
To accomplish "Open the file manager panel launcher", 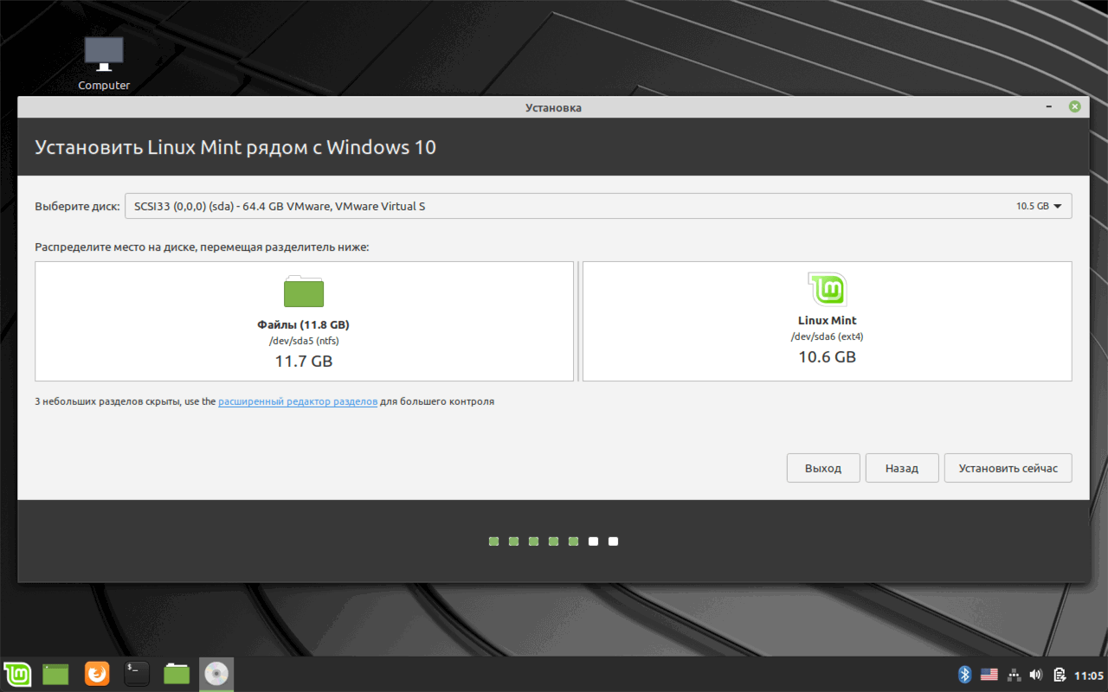I will [177, 674].
